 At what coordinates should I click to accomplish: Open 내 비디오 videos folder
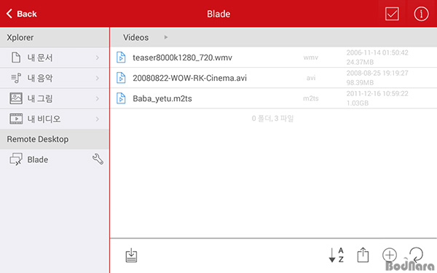tap(55, 119)
